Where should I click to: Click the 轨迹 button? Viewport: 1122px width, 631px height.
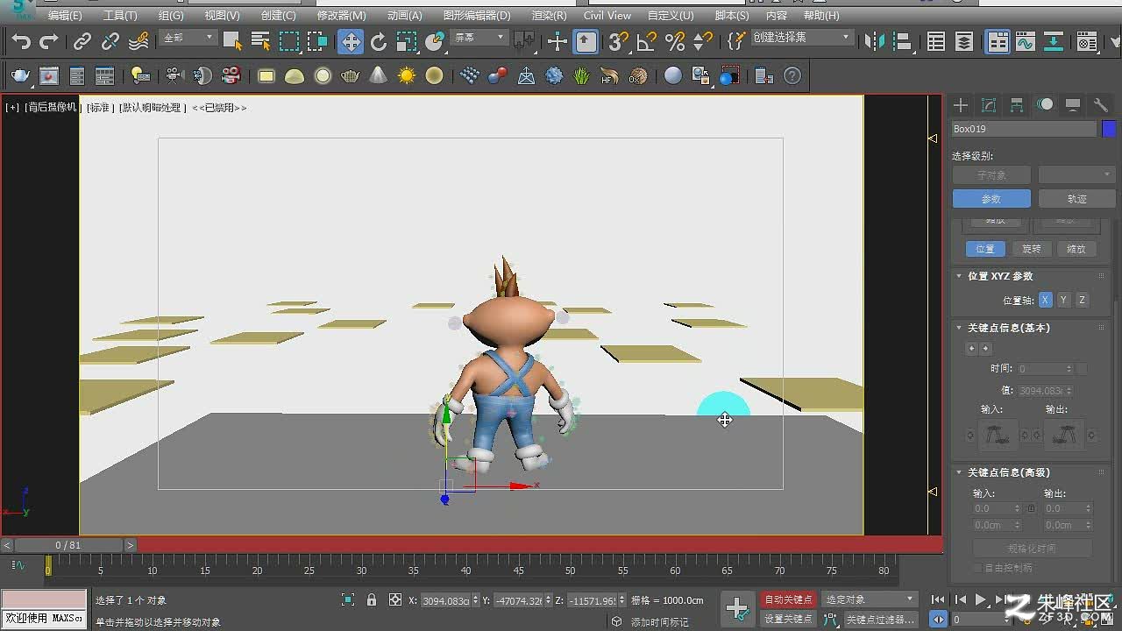click(1076, 199)
